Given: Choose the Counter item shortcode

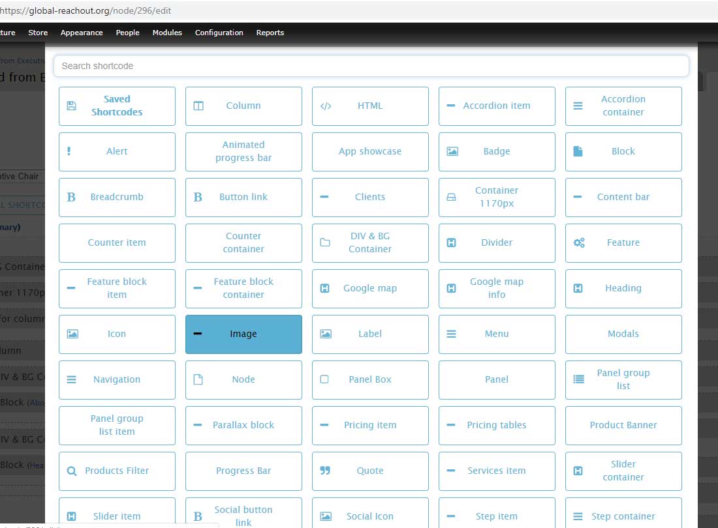Looking at the screenshot, I should [x=117, y=243].
